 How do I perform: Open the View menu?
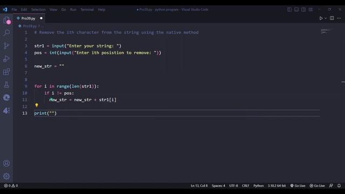[x=53, y=10]
